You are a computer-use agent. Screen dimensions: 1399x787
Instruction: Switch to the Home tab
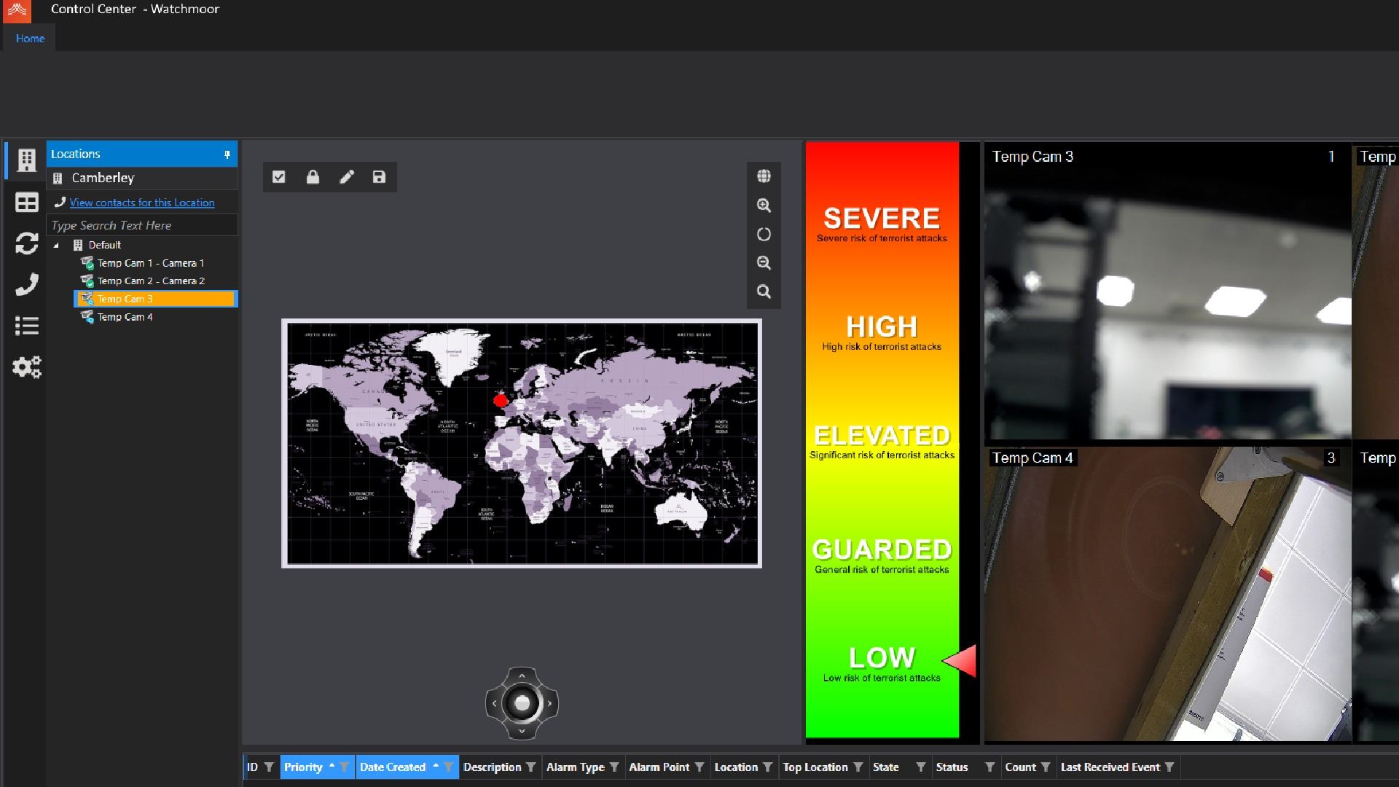(30, 39)
